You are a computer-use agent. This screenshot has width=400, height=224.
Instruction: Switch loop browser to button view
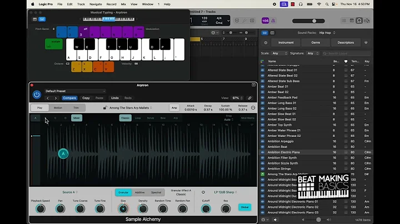click(264, 33)
